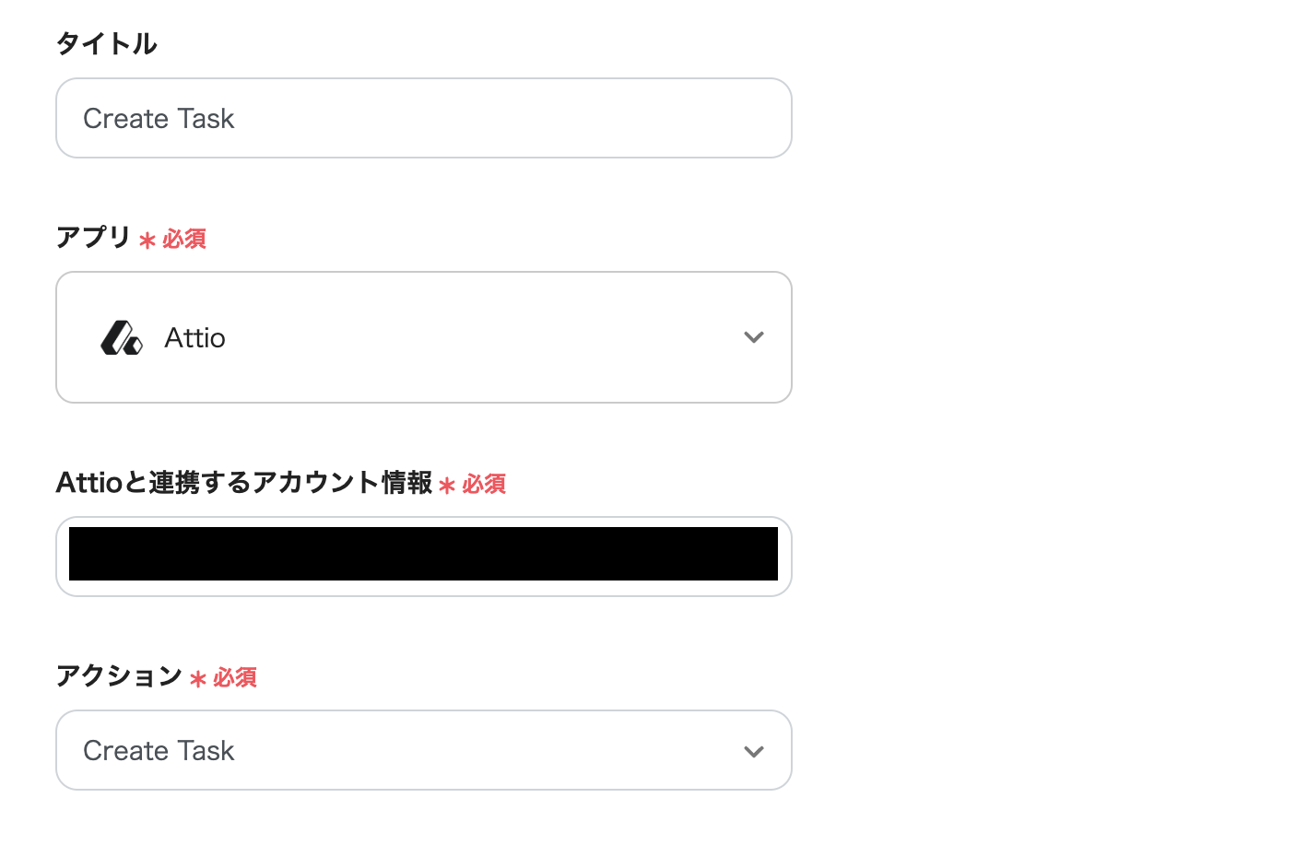Click the 必須 marker next to アプリ
This screenshot has width=1307, height=868.
coord(184,239)
